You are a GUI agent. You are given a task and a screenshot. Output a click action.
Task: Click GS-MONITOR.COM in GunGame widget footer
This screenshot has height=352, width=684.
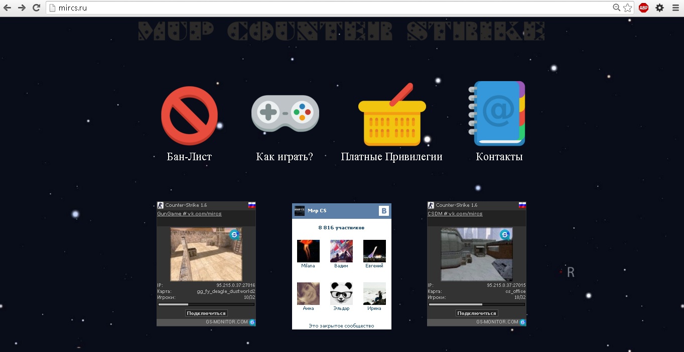[x=227, y=322]
